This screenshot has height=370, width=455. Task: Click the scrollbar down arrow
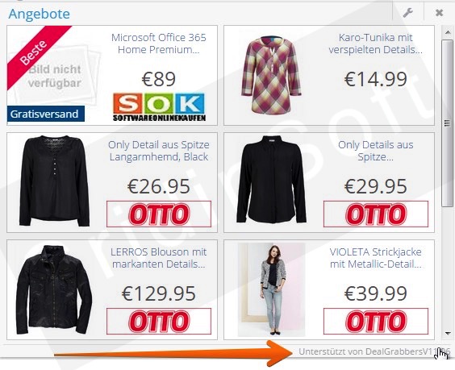pyautogui.click(x=448, y=334)
